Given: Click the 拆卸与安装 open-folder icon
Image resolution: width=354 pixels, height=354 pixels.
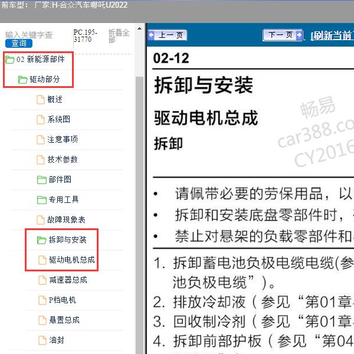Looking at the screenshot, I should click(41, 240).
